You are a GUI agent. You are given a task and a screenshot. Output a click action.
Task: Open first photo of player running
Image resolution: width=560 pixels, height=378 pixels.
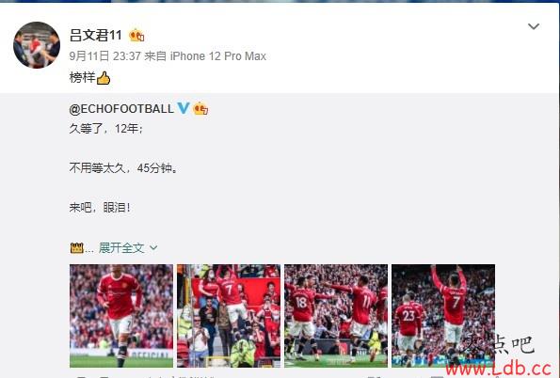click(x=121, y=316)
